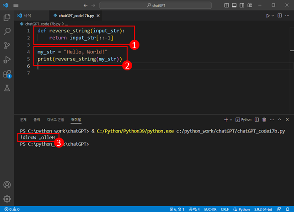This screenshot has height=212, width=294.
Task: Run the Python file with play button
Action: pos(268,16)
